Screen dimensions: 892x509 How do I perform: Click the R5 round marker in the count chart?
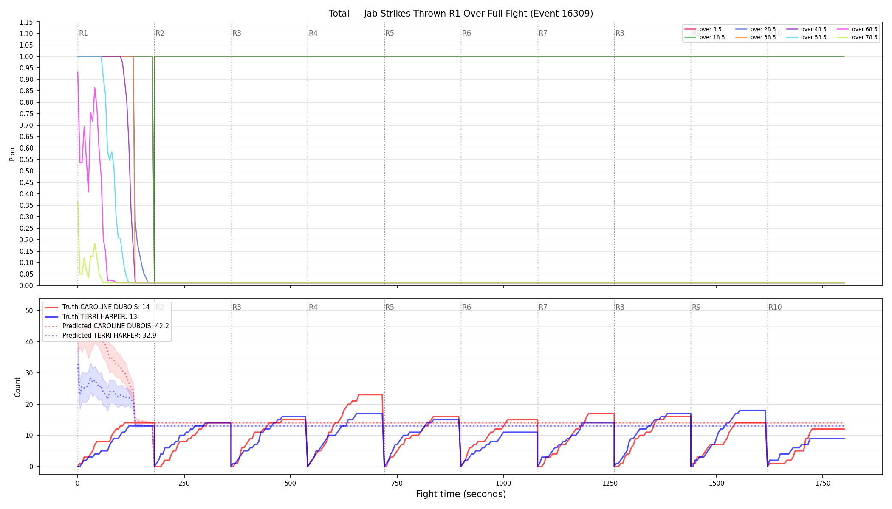(x=390, y=307)
